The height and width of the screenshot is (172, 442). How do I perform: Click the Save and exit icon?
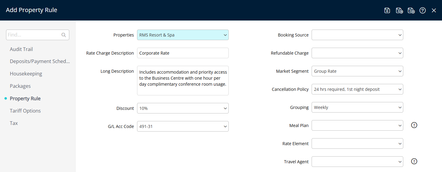(x=411, y=10)
